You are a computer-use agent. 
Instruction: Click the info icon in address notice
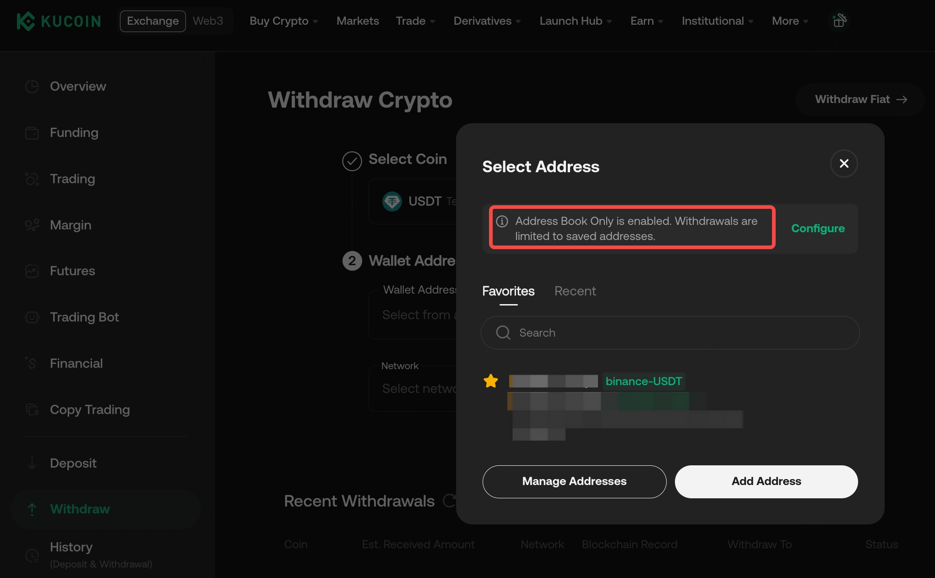pyautogui.click(x=502, y=221)
